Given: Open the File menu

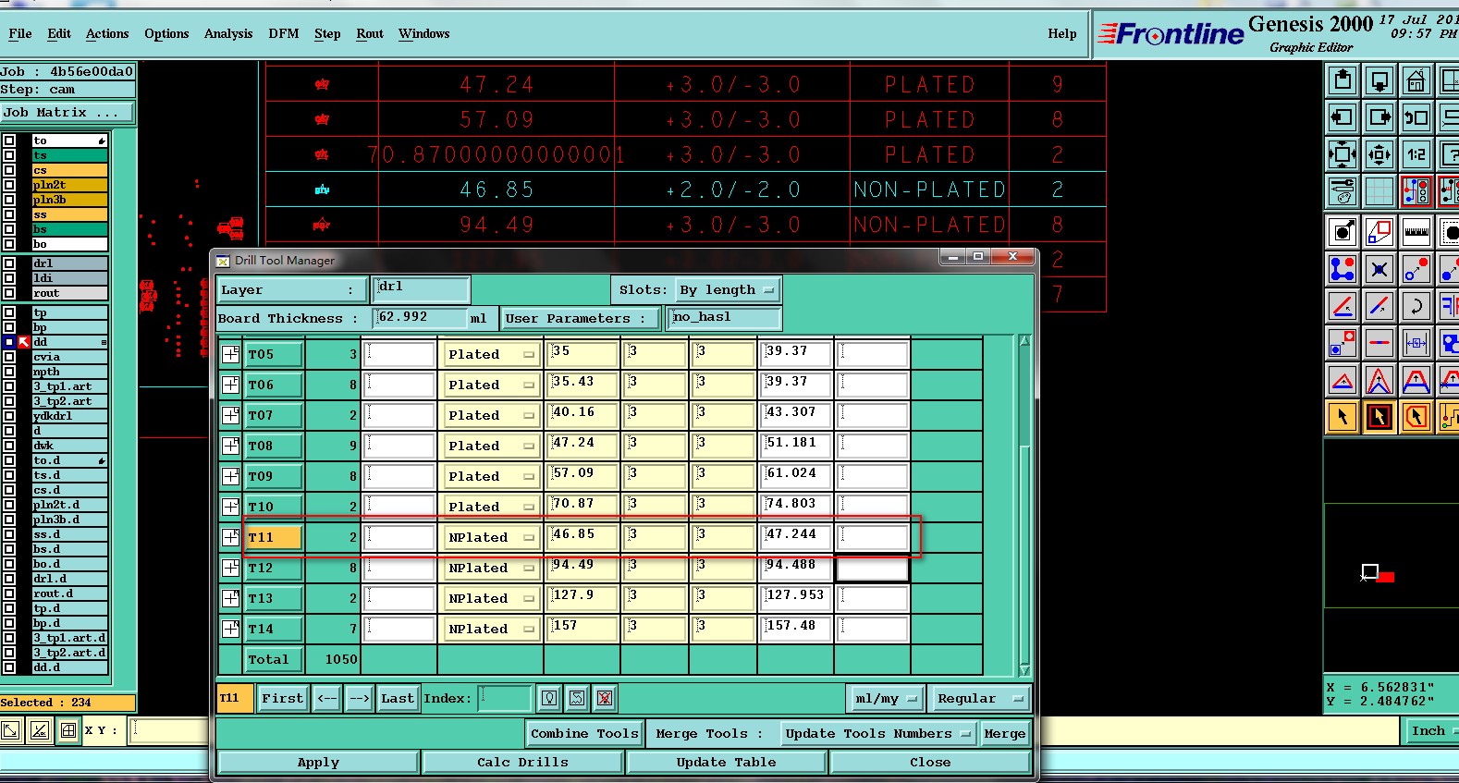Looking at the screenshot, I should 20,33.
